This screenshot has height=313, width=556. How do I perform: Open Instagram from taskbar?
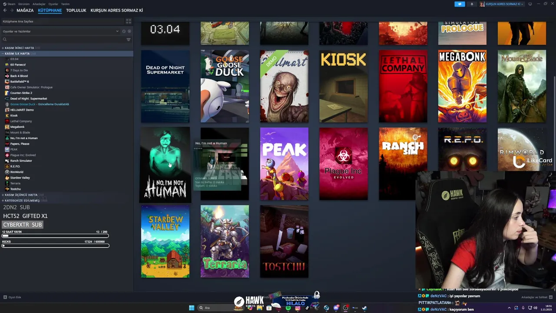tap(298, 308)
